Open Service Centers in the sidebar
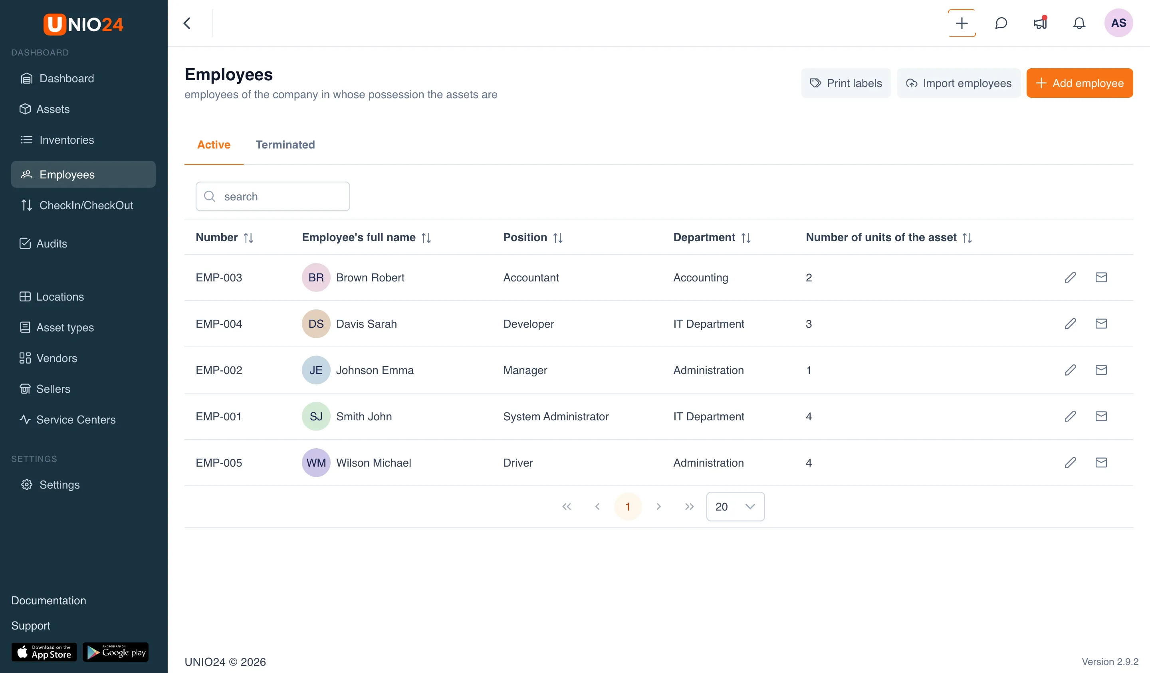1150x673 pixels. [x=83, y=419]
